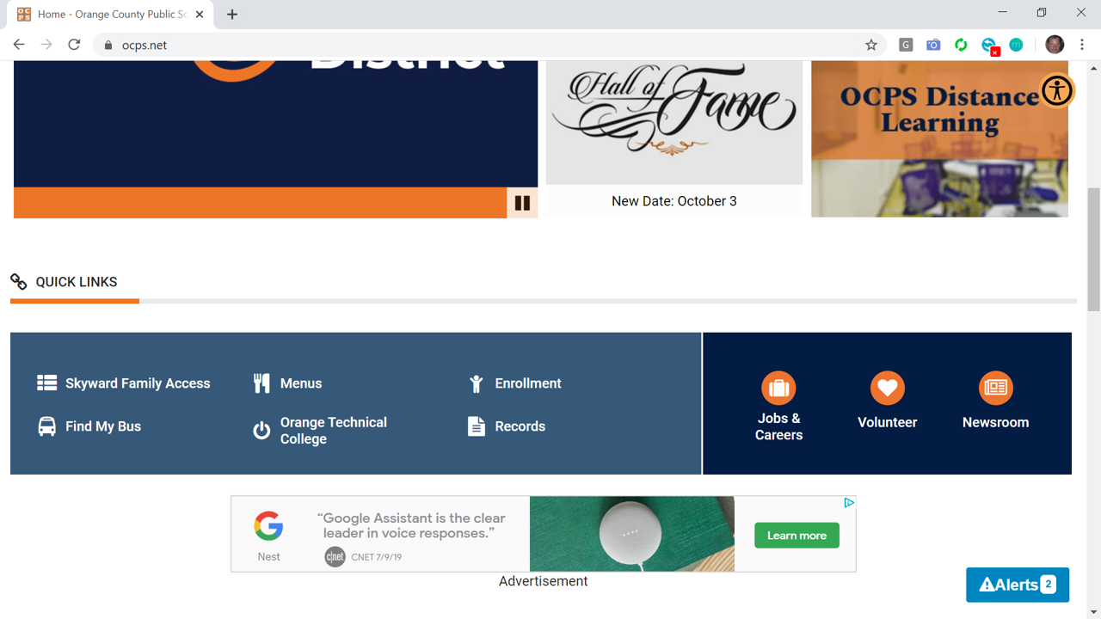Open a new browser tab
The image size is (1101, 619).
(232, 15)
